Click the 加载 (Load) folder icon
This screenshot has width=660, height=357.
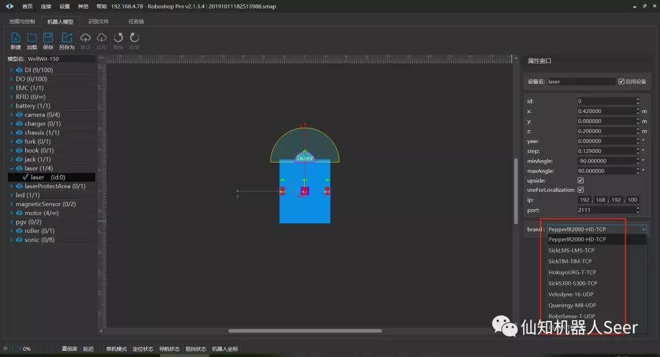pos(32,38)
